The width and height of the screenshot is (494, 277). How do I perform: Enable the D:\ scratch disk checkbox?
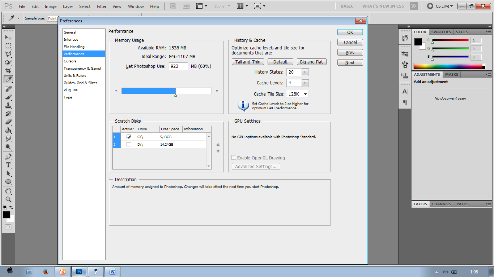click(x=129, y=145)
